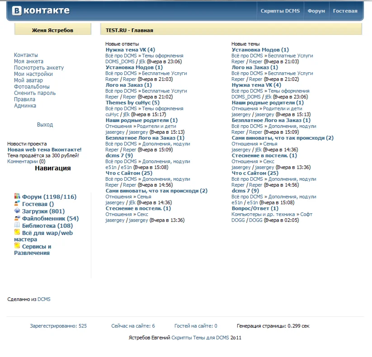Open the Софт subforum link
The width and height of the screenshot is (372, 357).
click(x=306, y=215)
